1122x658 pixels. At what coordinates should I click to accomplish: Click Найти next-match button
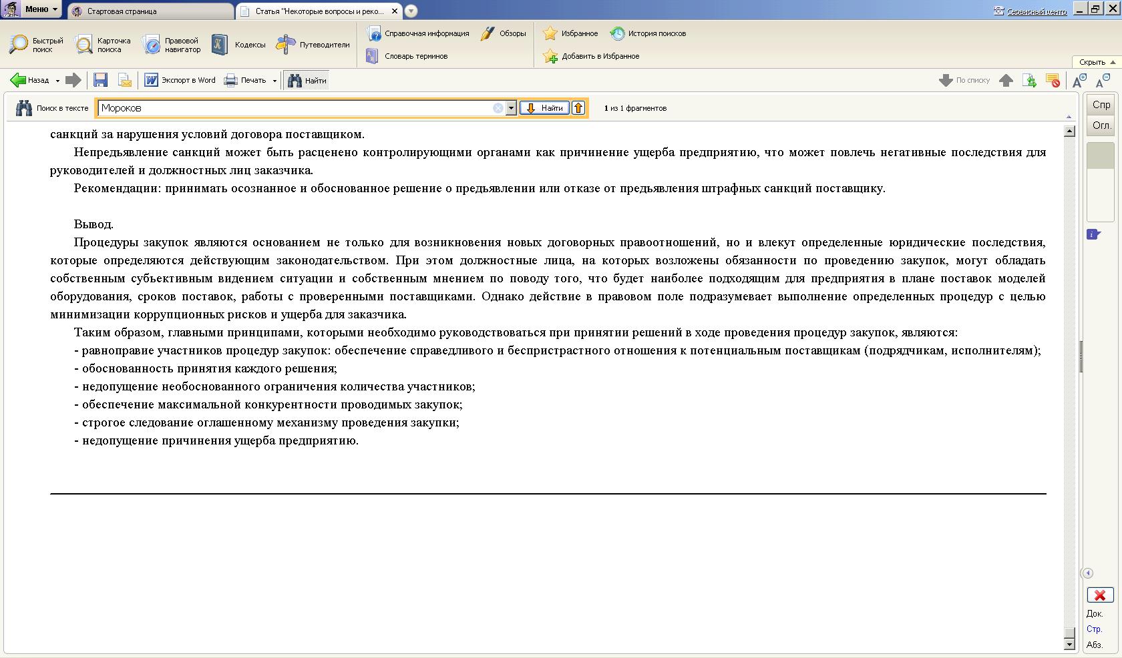(x=544, y=108)
